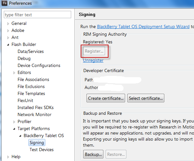Collapse the BlackBerry Tablet OS node

(x=20, y=136)
